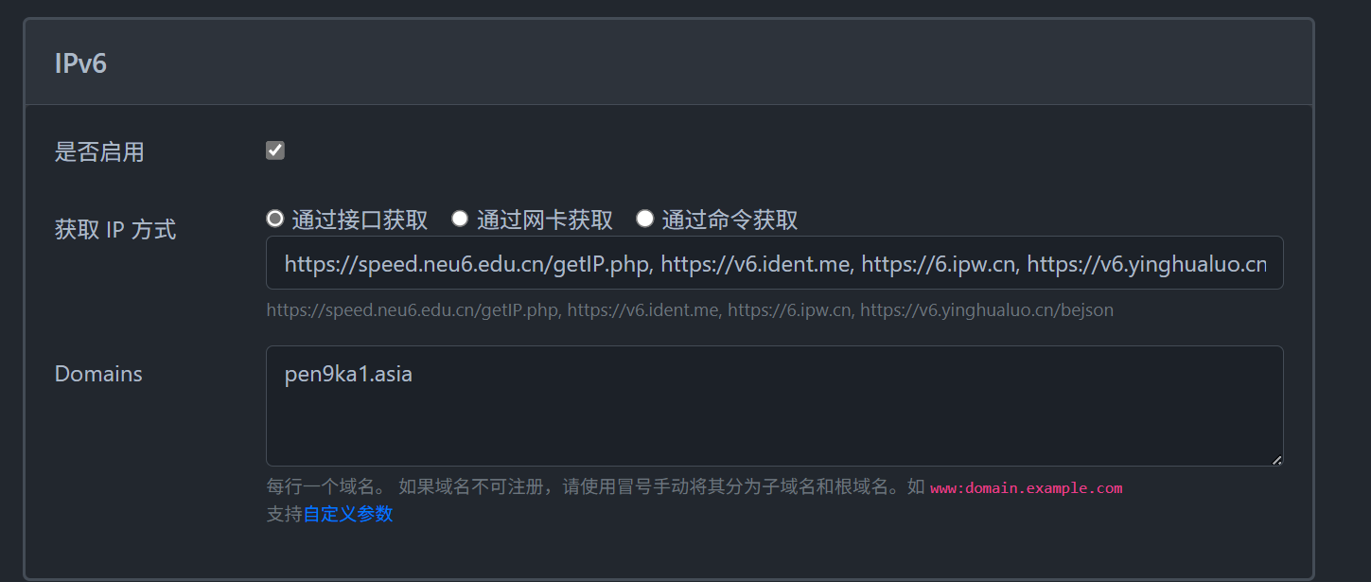
Task: Click https://v6.ident.me inside the URL input
Action: pos(755,264)
